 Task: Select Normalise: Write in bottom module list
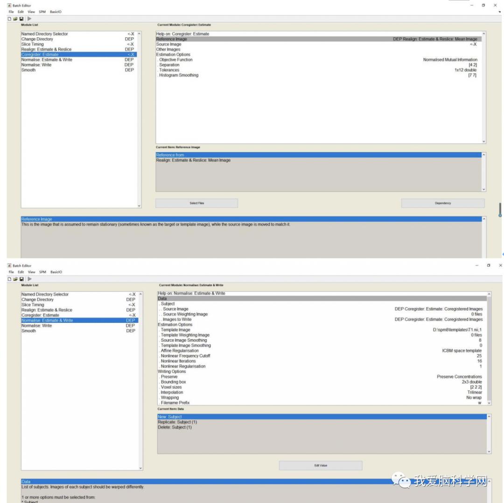[x=79, y=326]
